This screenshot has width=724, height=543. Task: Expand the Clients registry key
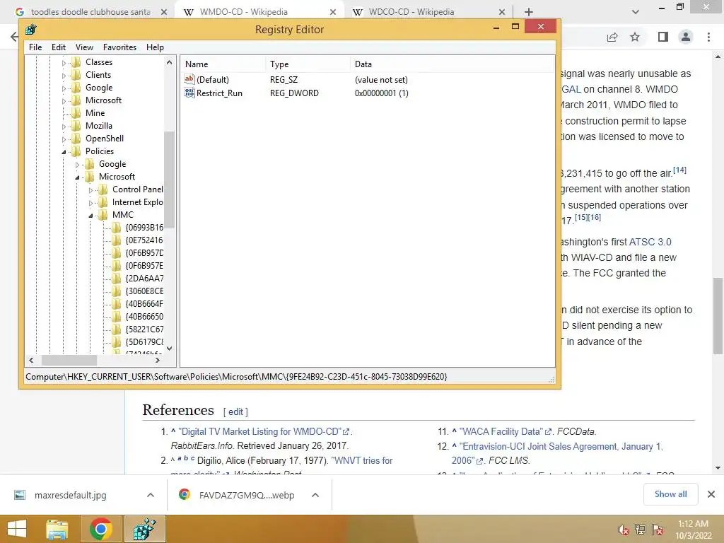pyautogui.click(x=64, y=75)
